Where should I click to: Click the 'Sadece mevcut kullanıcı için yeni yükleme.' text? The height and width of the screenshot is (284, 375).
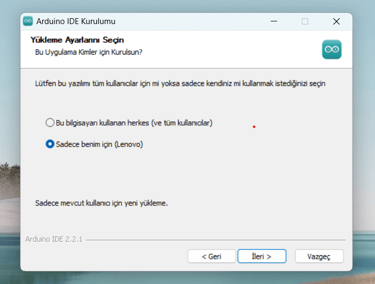(x=102, y=203)
